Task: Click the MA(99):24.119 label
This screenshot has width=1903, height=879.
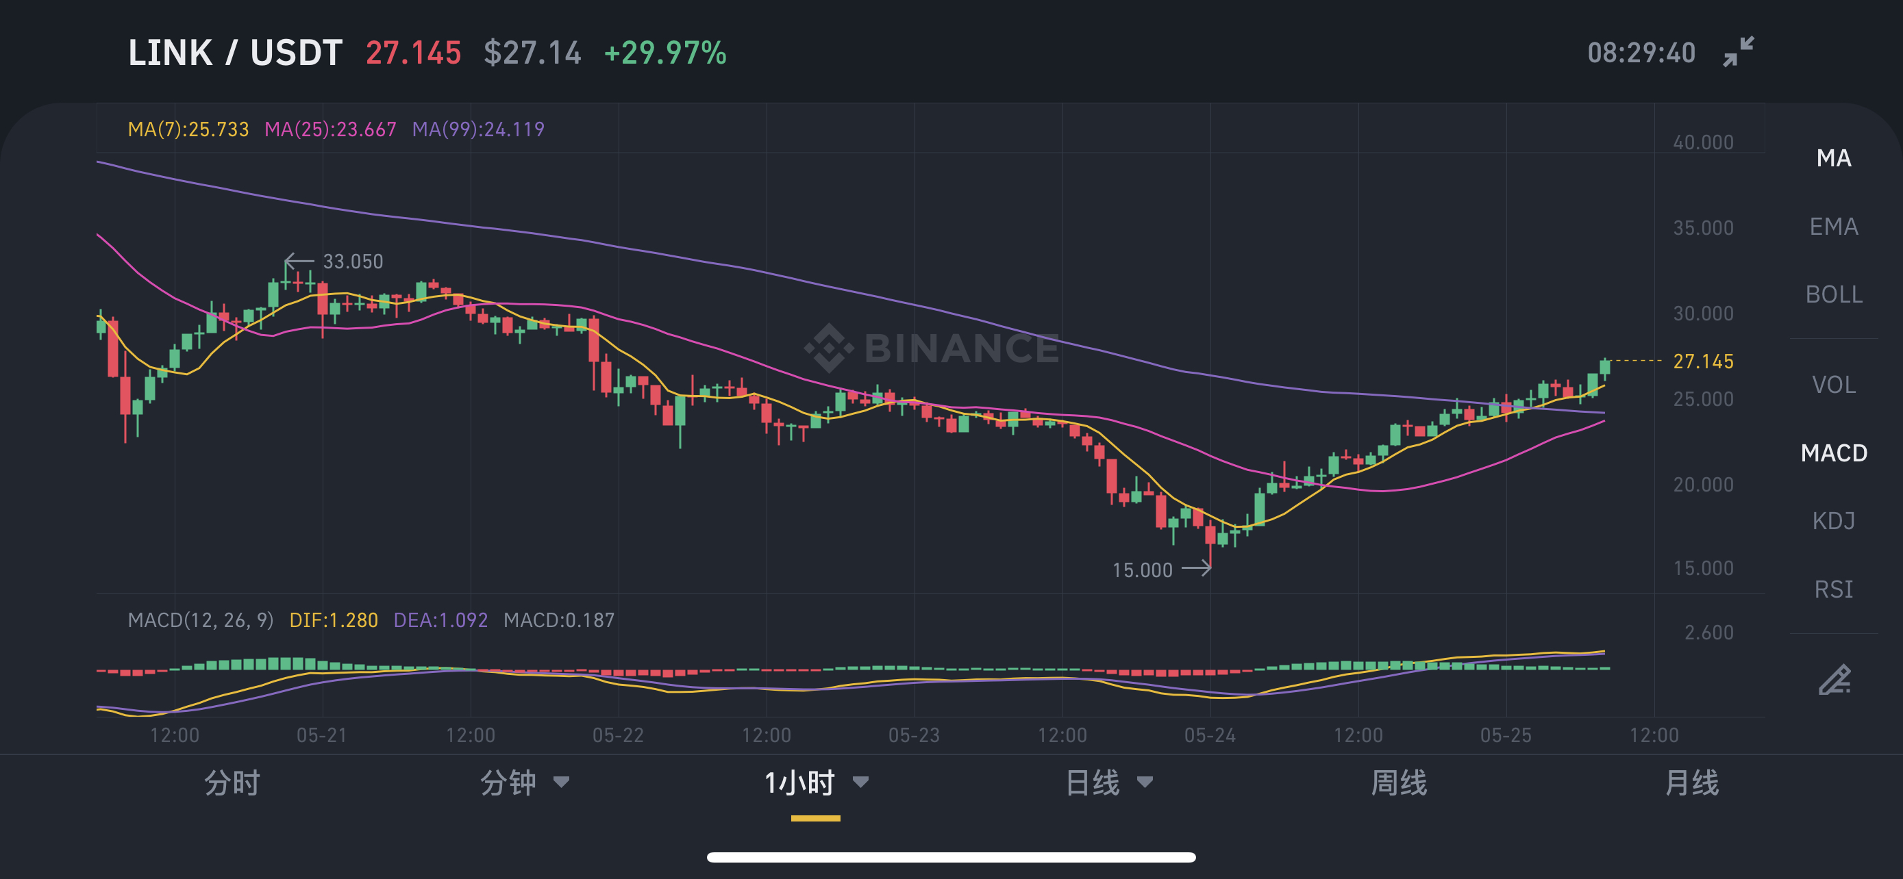Action: (478, 129)
